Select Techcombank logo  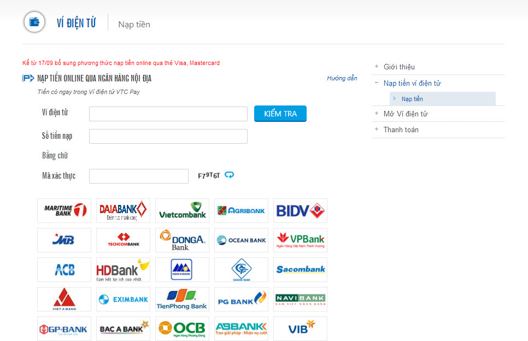tap(123, 240)
